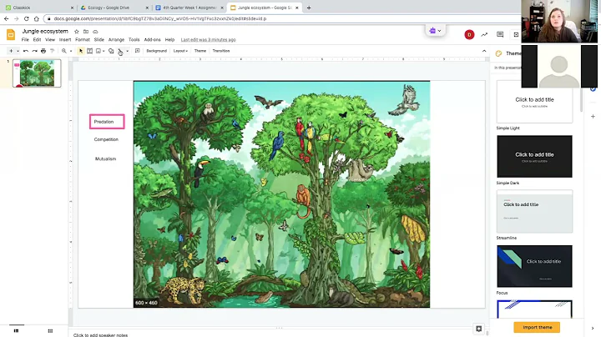
Task: Collapse the menus with the up chevron
Action: pos(484,51)
